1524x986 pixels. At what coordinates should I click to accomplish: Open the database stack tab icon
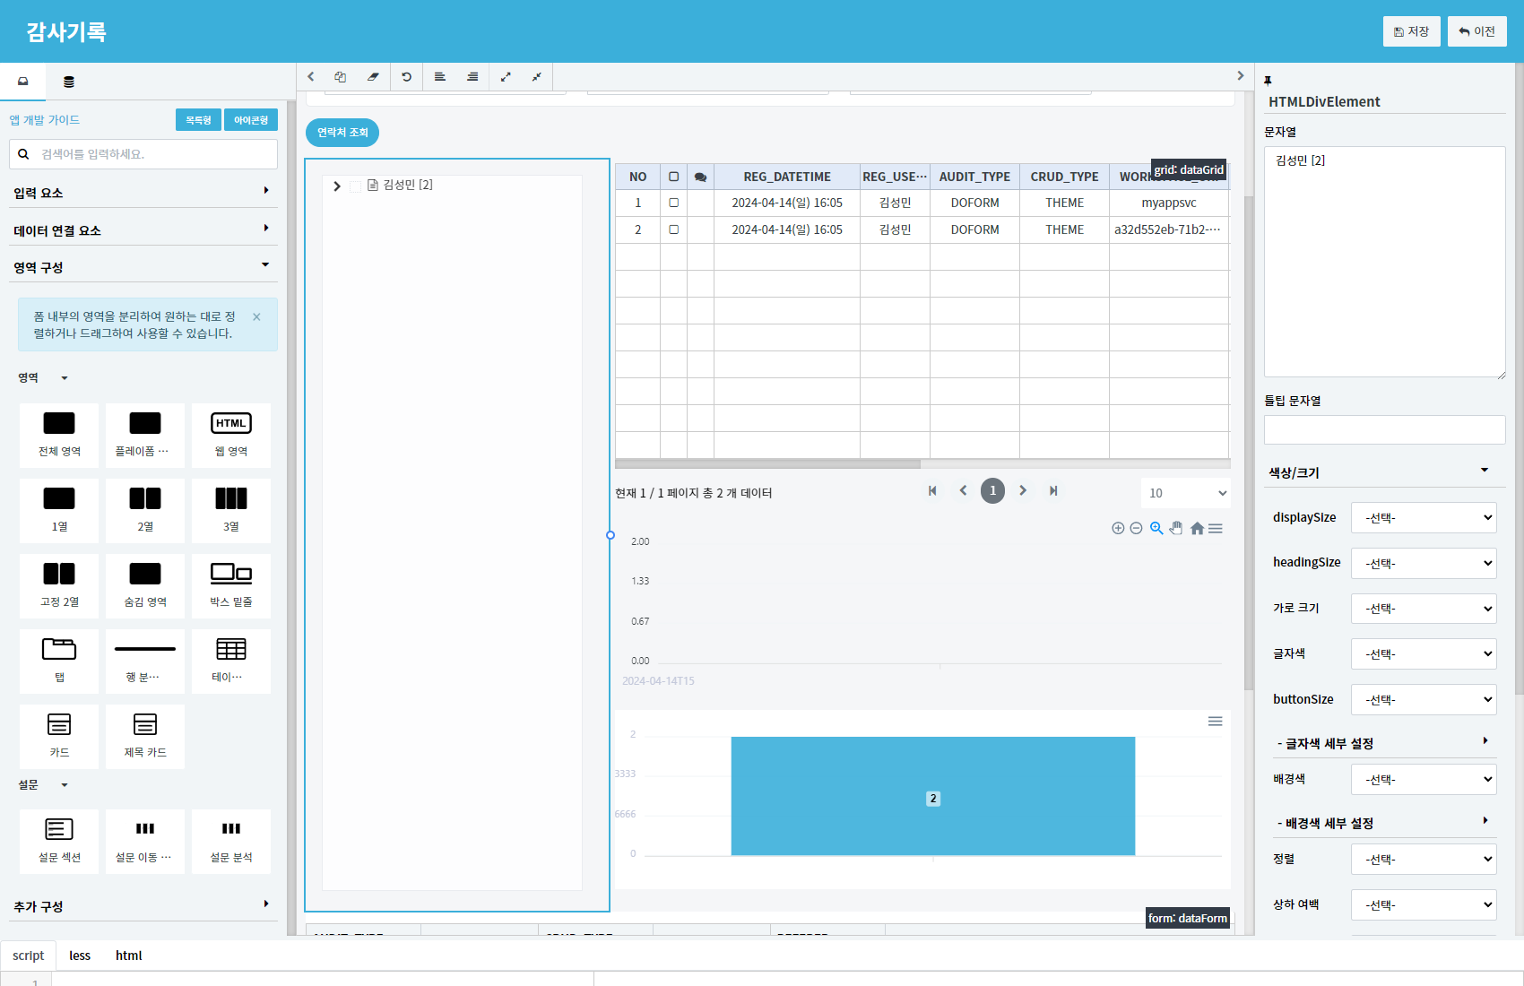(x=69, y=82)
